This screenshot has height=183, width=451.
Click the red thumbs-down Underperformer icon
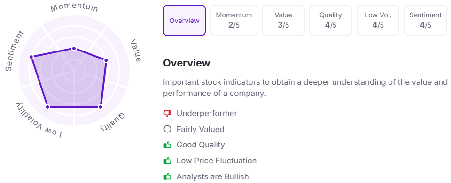point(167,114)
